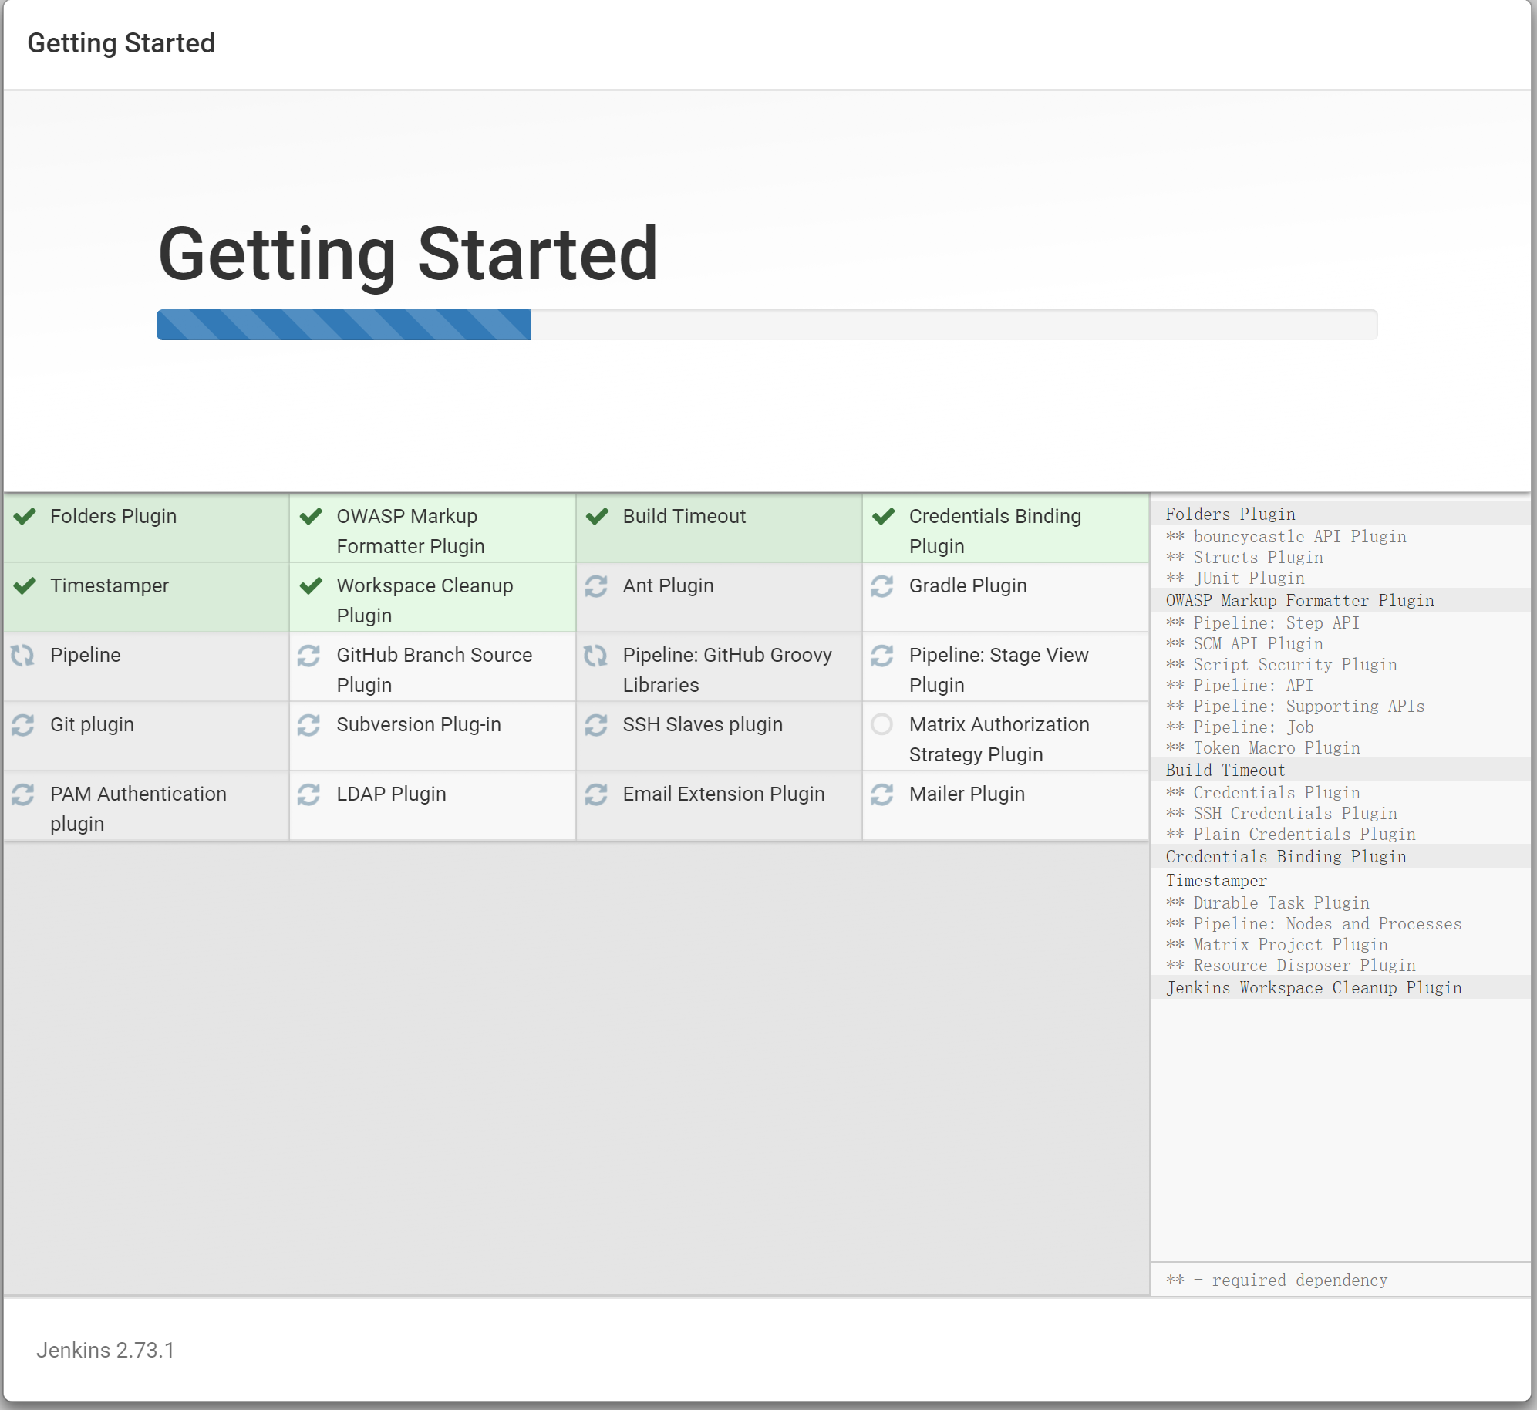Viewport: 1537px width, 1410px height.
Task: Click the blue striped installation progress bar
Action: tap(344, 325)
